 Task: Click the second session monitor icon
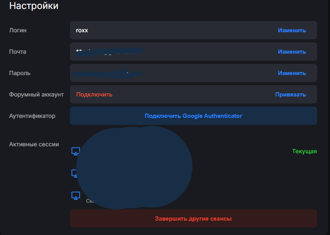[x=75, y=174]
